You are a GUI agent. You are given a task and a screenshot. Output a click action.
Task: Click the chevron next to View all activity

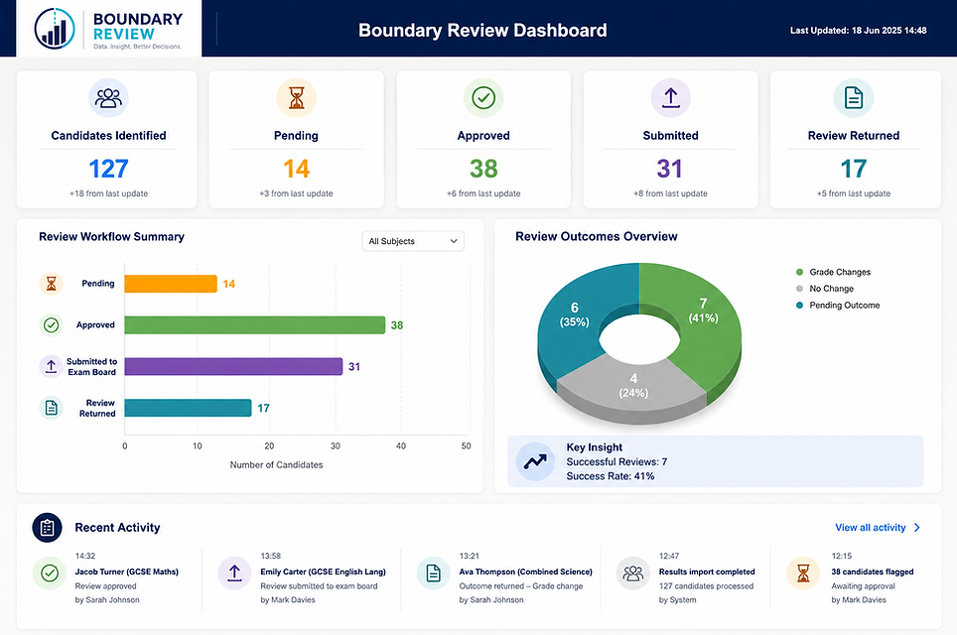point(916,528)
